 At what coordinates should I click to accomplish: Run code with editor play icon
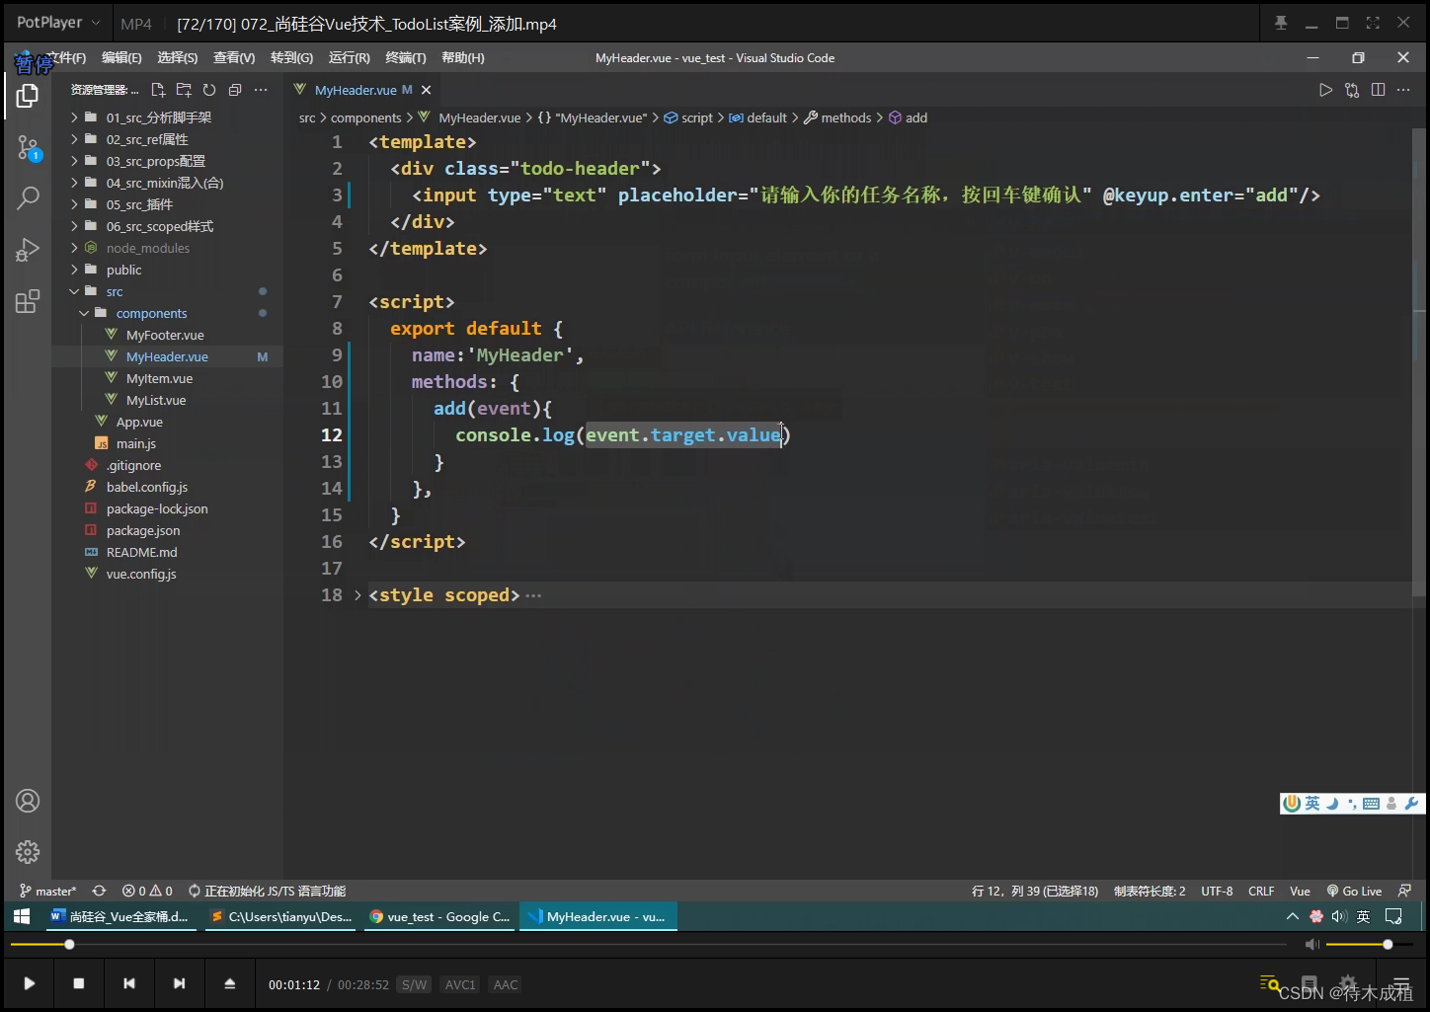point(1325,90)
